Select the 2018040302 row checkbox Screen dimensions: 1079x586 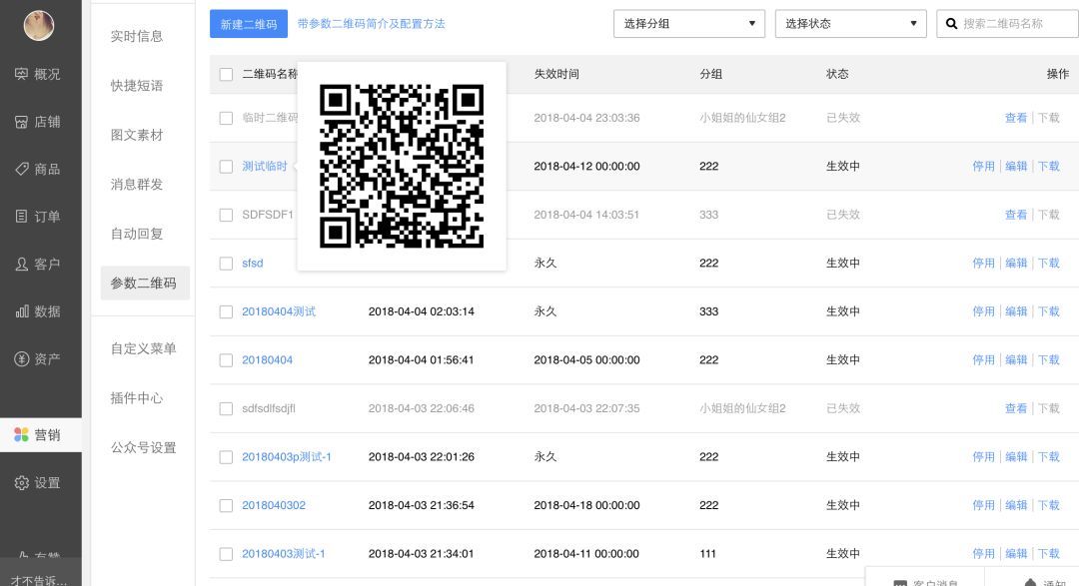(x=226, y=505)
